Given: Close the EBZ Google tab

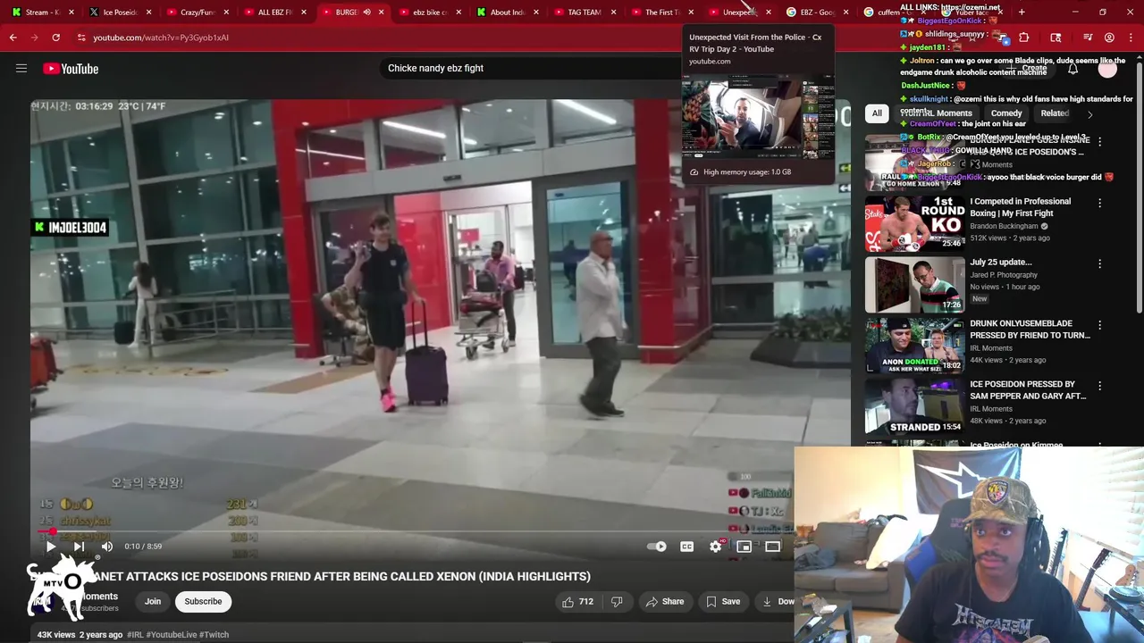Looking at the screenshot, I should click(x=845, y=13).
